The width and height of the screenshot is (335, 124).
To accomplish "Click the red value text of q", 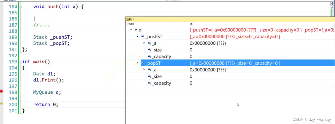I will point(262,30).
